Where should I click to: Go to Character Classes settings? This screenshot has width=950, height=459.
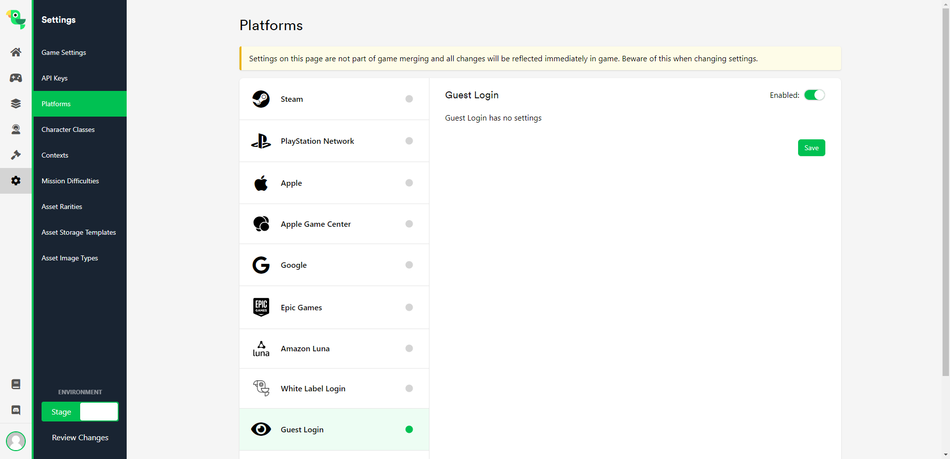point(68,129)
